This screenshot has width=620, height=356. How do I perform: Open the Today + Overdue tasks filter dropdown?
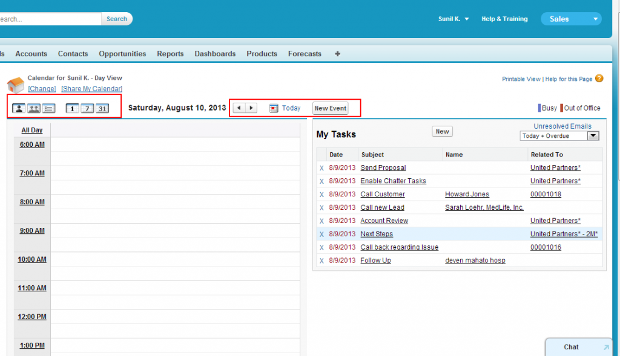pos(593,135)
